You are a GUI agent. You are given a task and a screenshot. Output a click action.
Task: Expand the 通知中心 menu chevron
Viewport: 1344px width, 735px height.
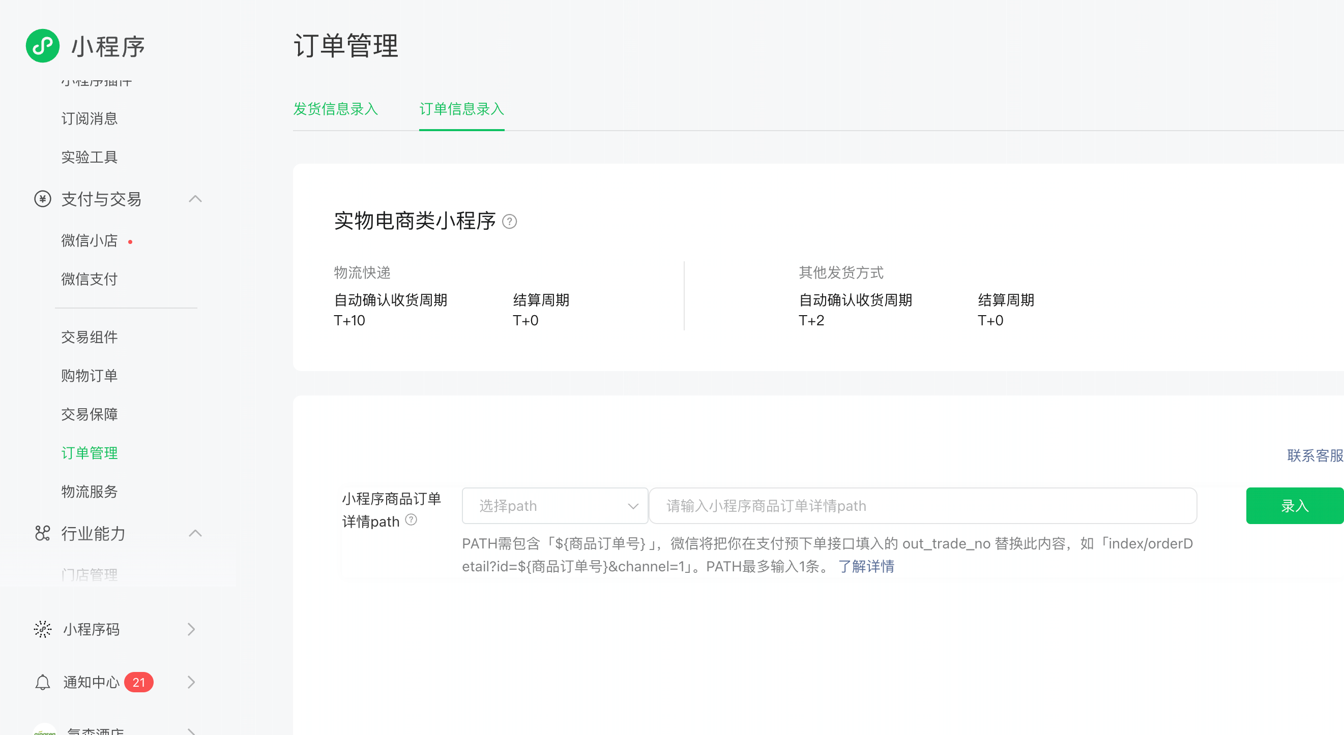tap(191, 682)
